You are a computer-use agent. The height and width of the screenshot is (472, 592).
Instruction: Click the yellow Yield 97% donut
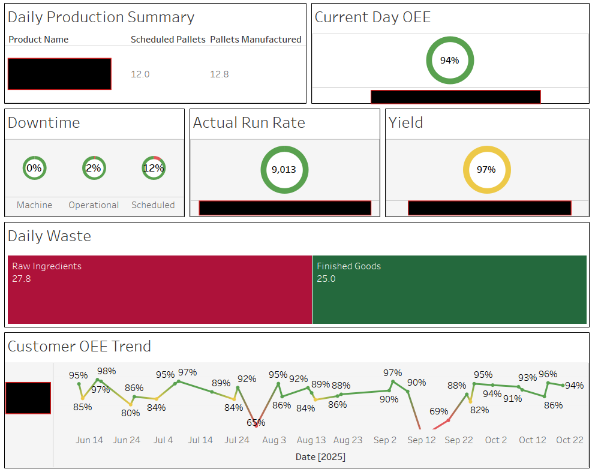tap(486, 170)
